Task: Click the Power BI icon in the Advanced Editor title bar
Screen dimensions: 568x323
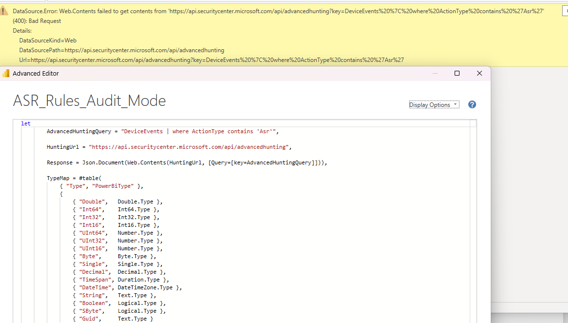Action: pyautogui.click(x=6, y=73)
